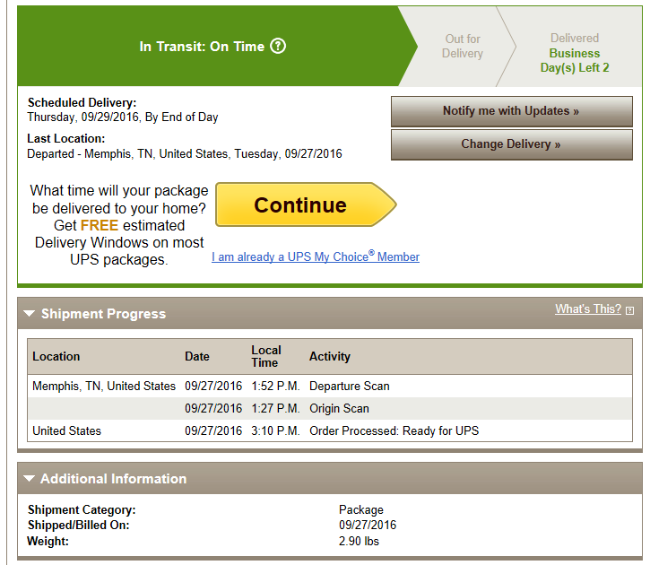
Task: Click the Shipment Progress header title
Action: point(103,314)
